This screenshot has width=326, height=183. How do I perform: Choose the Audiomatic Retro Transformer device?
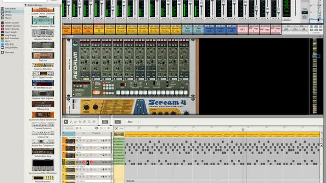43,115
